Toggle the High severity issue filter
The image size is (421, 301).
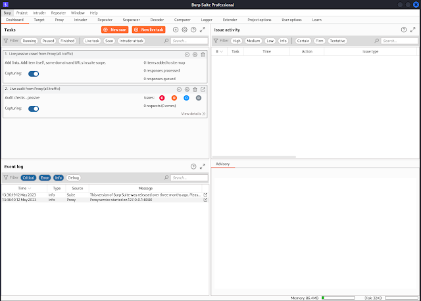[236, 41]
